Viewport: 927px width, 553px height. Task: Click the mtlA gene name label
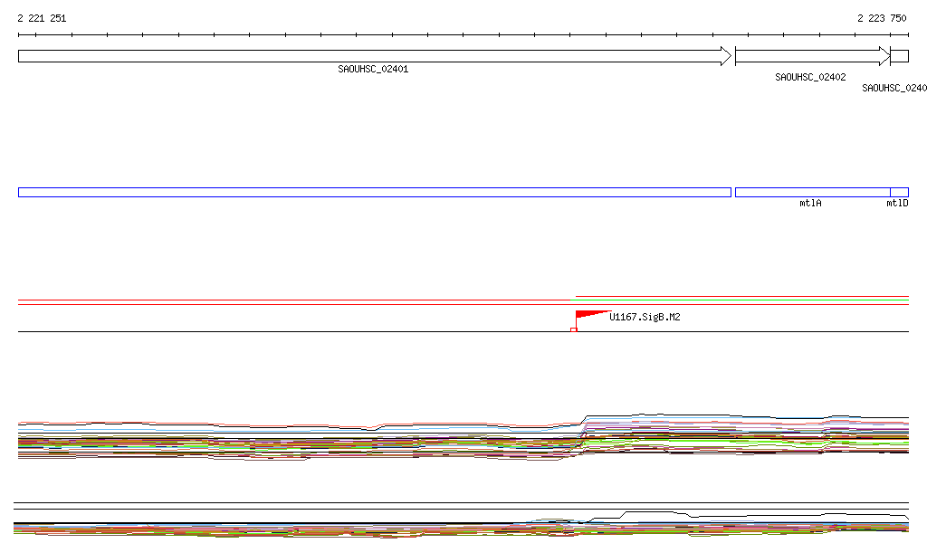point(810,204)
